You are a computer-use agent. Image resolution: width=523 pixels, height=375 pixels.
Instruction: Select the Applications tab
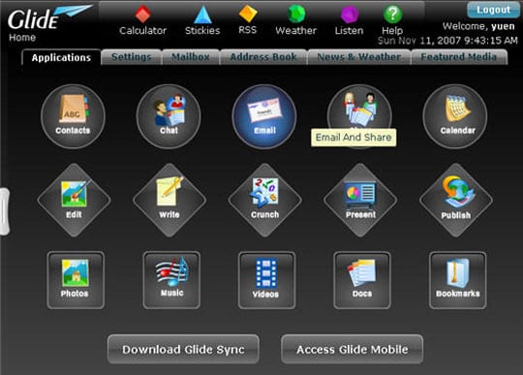click(61, 57)
